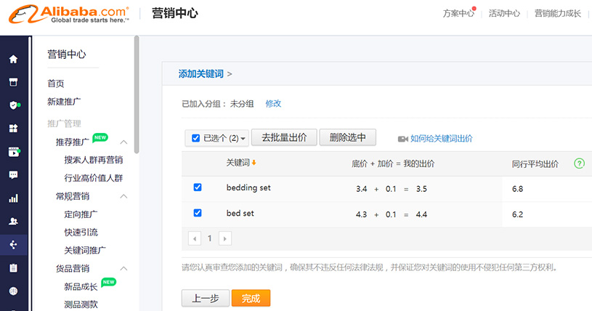Image resolution: width=592 pixels, height=311 pixels.
Task: Click the 同行平均出价 column header
Action: pyautogui.click(x=535, y=164)
